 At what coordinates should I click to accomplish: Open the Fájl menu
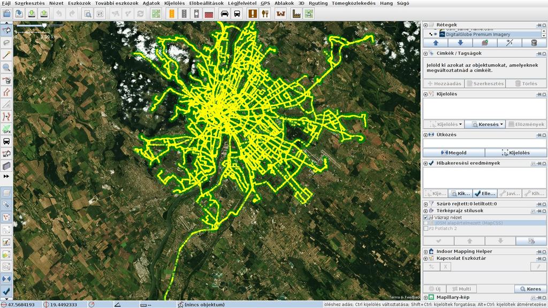pyautogui.click(x=6, y=3)
